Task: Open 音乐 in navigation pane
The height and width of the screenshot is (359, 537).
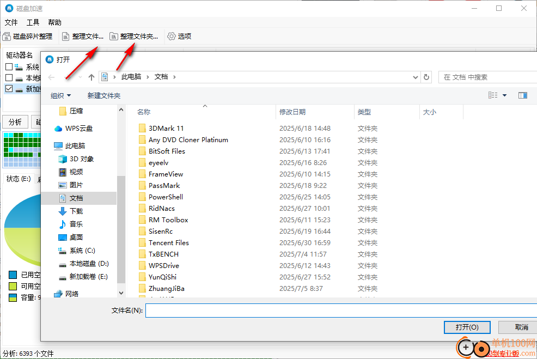Action: point(76,224)
